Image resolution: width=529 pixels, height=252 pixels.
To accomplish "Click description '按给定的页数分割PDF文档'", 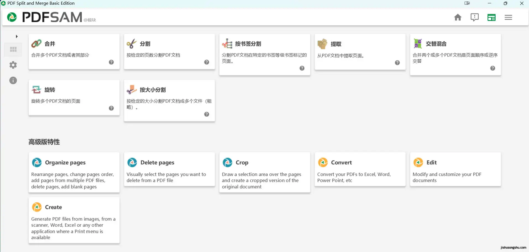I will point(153,55).
